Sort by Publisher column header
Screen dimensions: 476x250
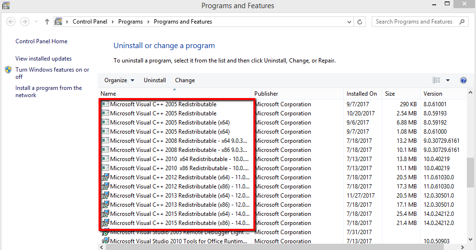[x=298, y=94]
